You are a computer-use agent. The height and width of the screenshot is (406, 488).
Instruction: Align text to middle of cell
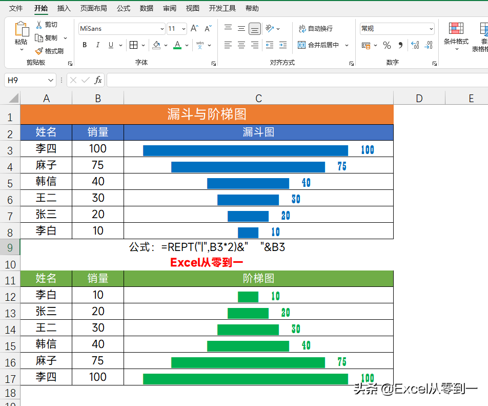(241, 29)
